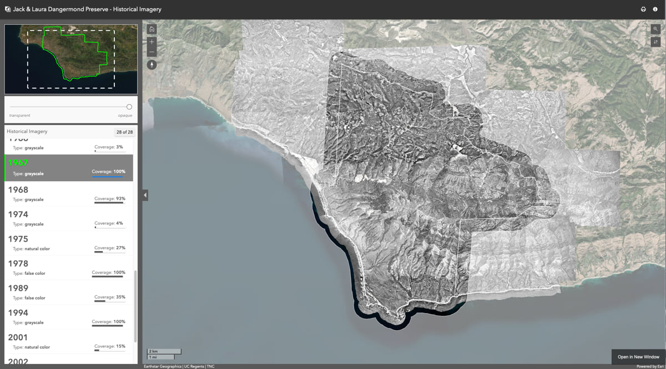Select the 1967 grayscale imagery entry

[x=69, y=168]
